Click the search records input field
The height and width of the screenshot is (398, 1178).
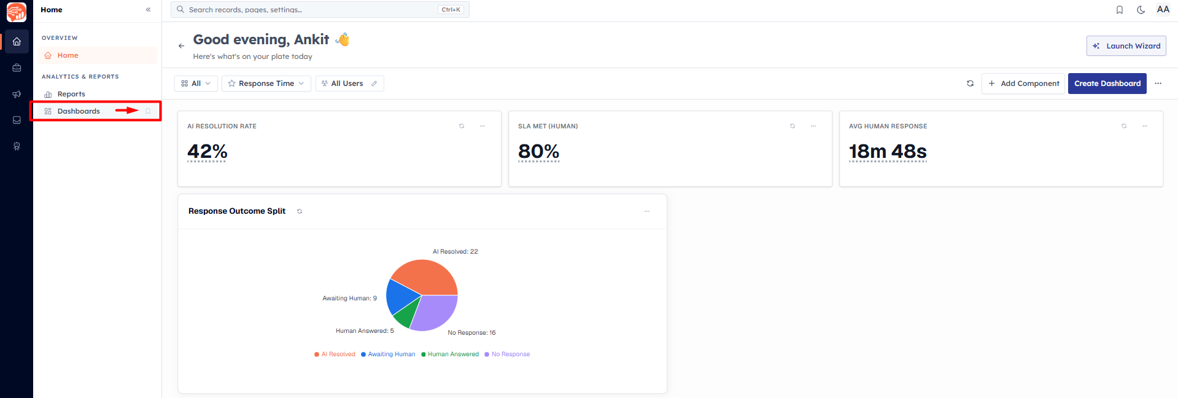320,10
